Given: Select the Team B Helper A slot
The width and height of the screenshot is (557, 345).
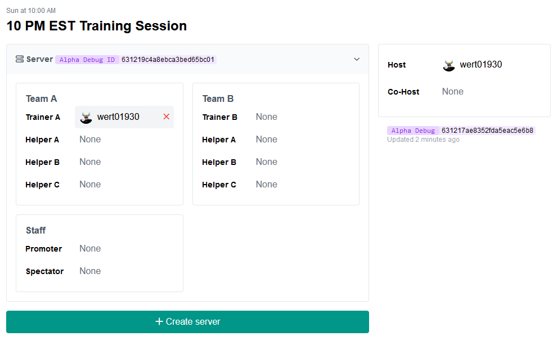Looking at the screenshot, I should [266, 140].
